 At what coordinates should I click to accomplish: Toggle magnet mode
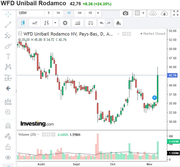click(x=8, y=126)
